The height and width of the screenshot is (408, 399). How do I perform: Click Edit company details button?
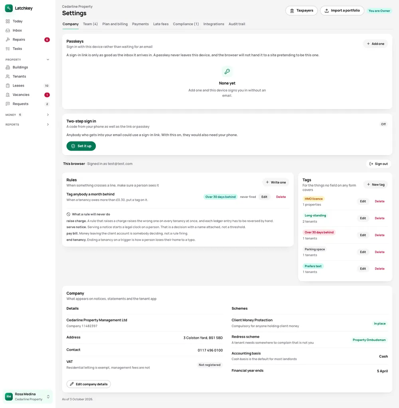89,384
